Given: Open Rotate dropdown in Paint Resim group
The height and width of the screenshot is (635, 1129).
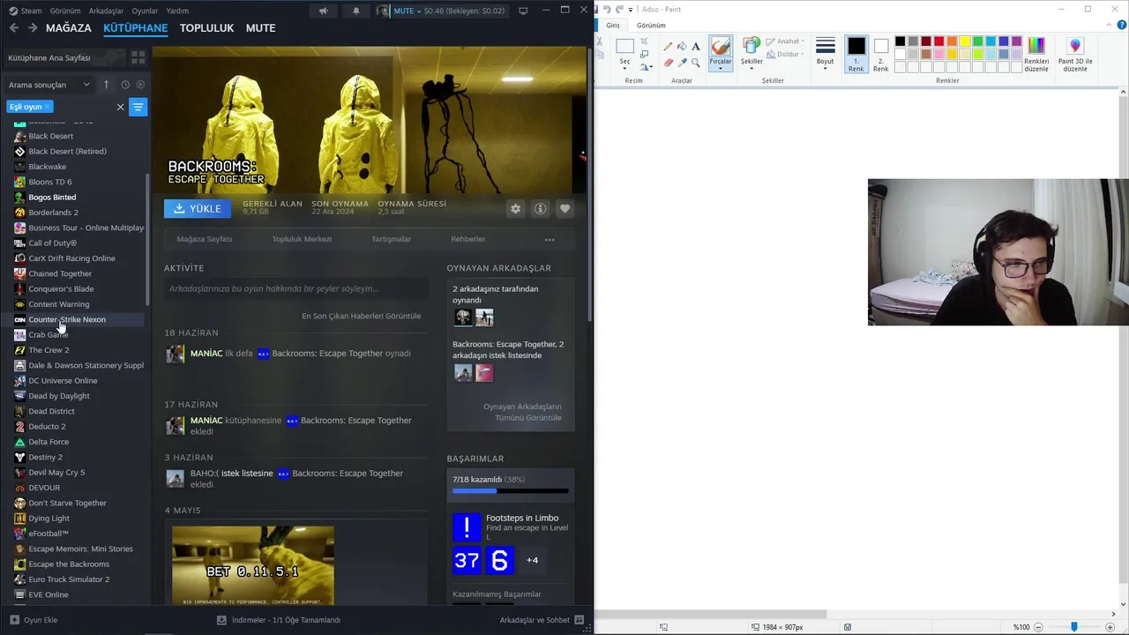Looking at the screenshot, I should [646, 67].
